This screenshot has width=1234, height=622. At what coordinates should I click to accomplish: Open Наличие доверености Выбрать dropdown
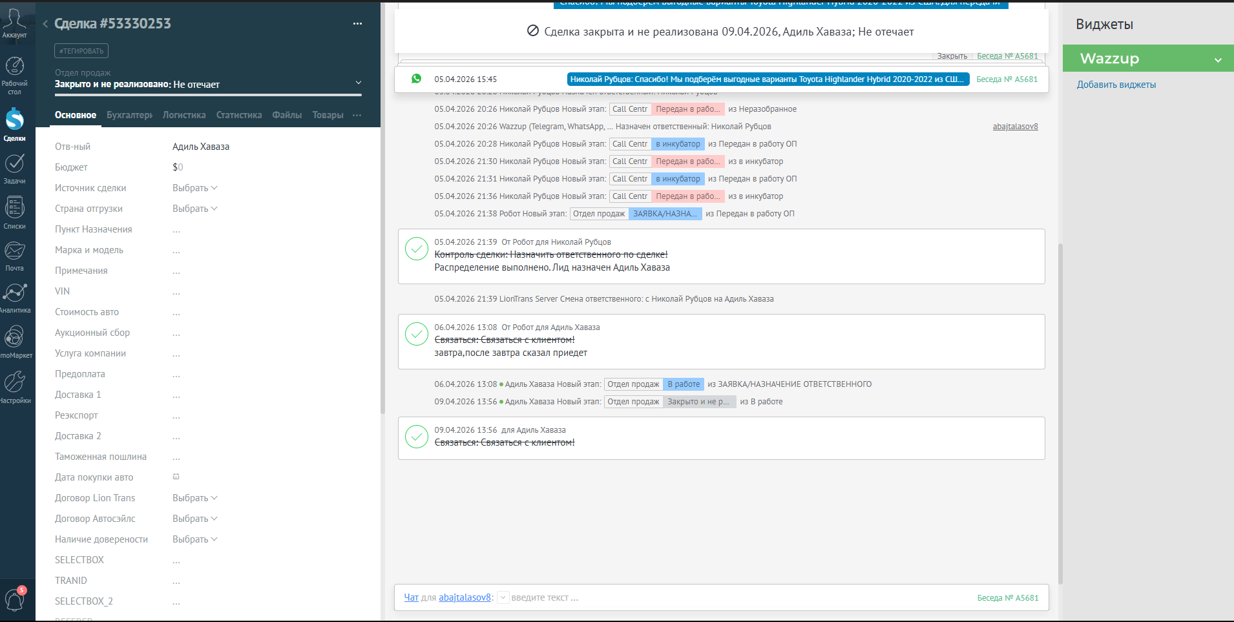194,539
